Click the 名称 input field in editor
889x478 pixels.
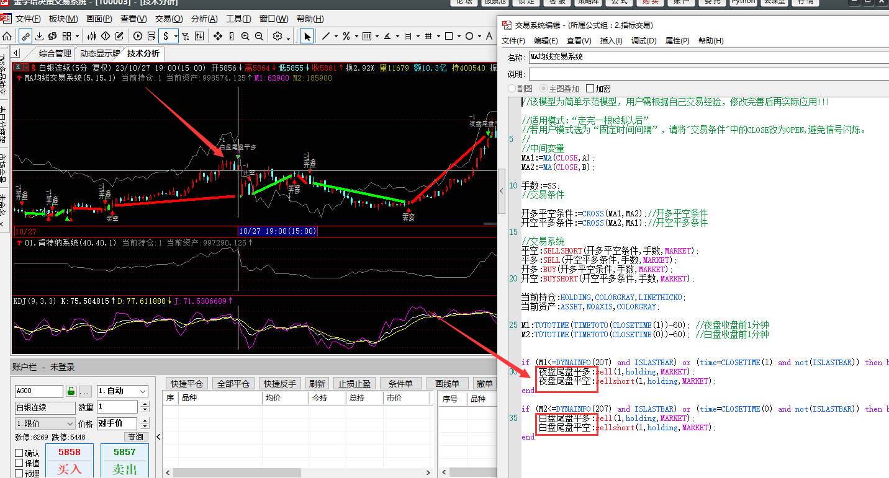click(x=708, y=57)
